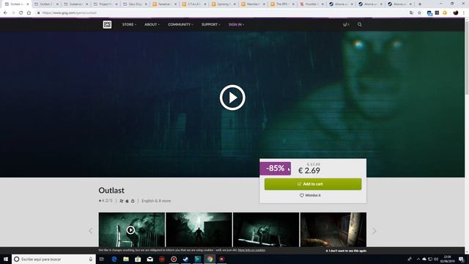469x264 pixels.
Task: Click the browser forward arrow
Action: click(x=13, y=13)
